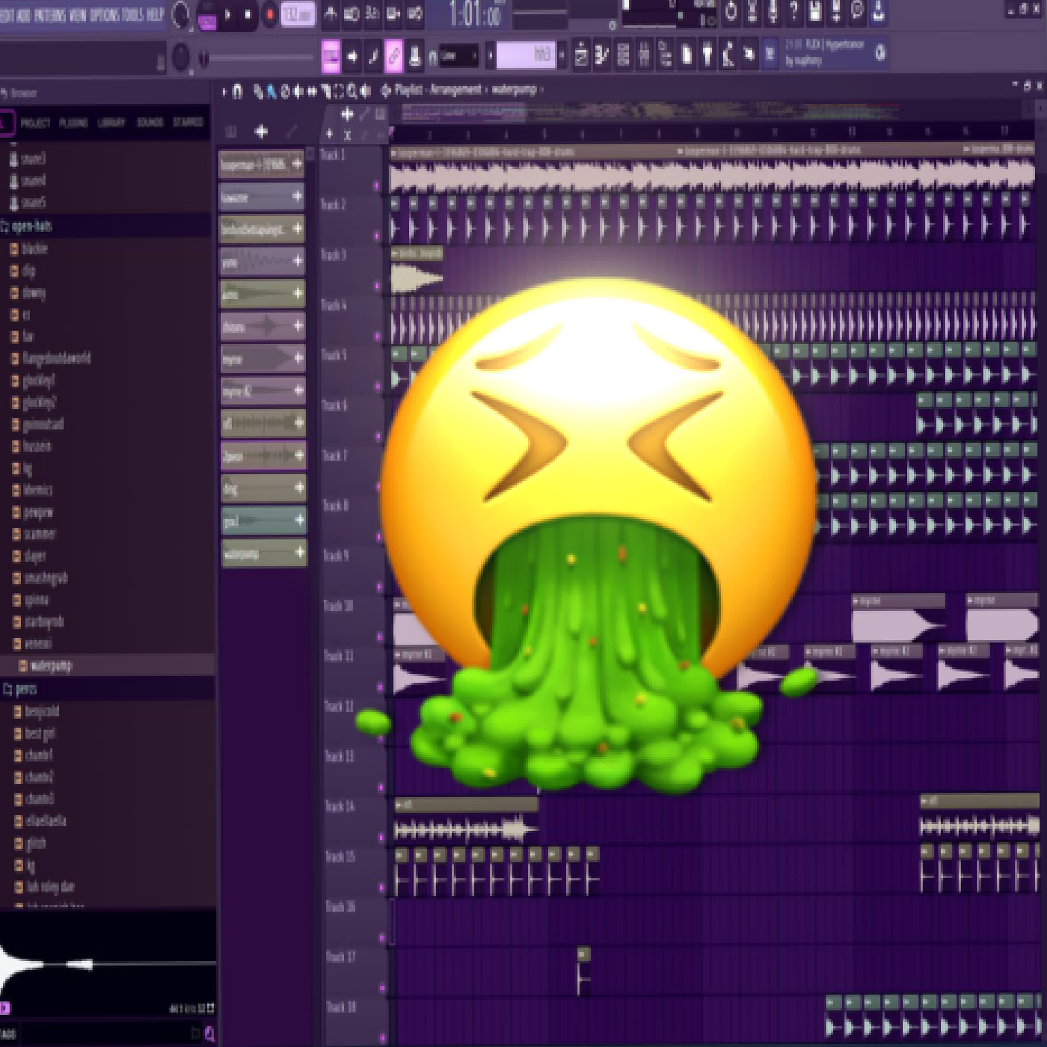The image size is (1047, 1047).
Task: Select the mute tool in playlist
Action: click(299, 91)
